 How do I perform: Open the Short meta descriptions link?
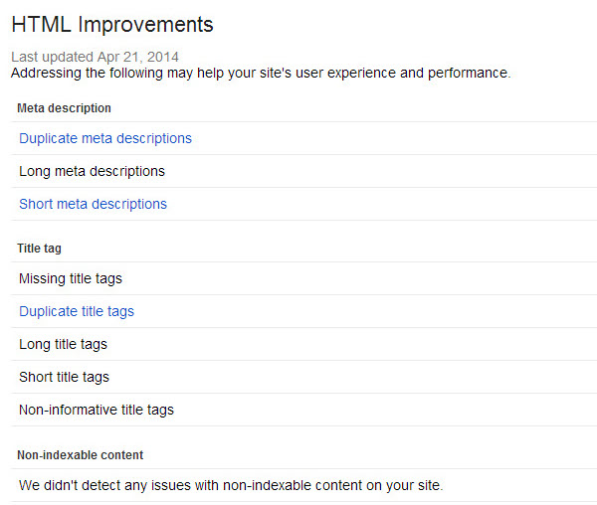93,204
